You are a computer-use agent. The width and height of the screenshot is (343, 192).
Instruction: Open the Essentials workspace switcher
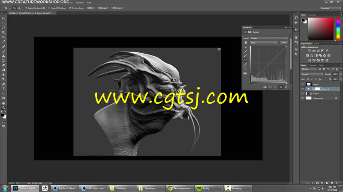pos(331,8)
